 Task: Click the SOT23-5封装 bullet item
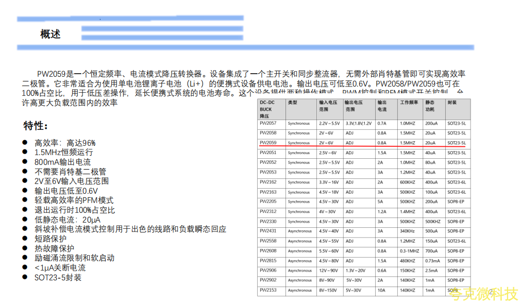coord(58,278)
